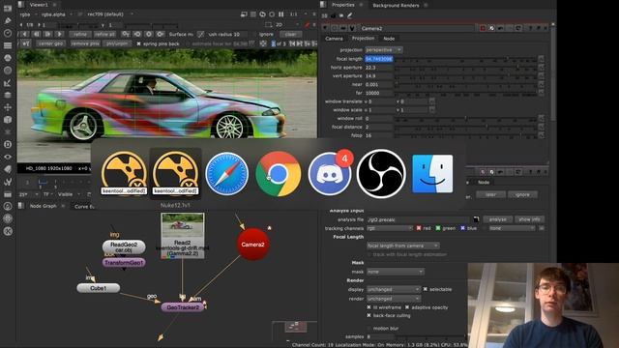Enable the motion blur checkbox

[x=369, y=329]
